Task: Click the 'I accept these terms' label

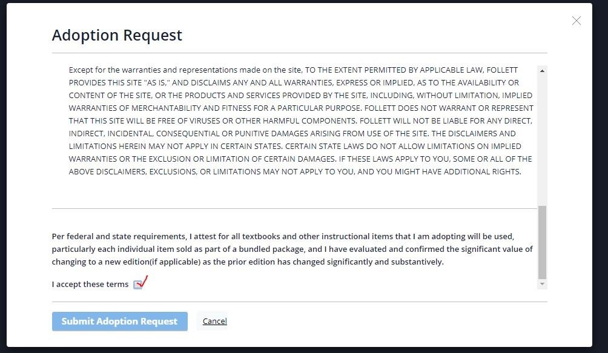Action: point(90,285)
